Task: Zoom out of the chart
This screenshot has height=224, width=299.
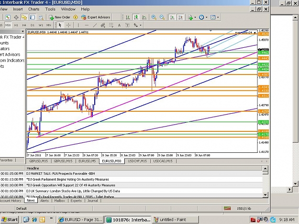Action: point(162,17)
